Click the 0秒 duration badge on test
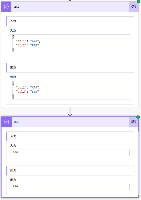 click(134, 6)
